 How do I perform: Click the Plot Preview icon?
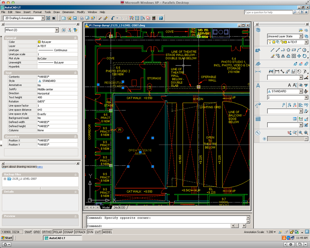tap(87, 18)
